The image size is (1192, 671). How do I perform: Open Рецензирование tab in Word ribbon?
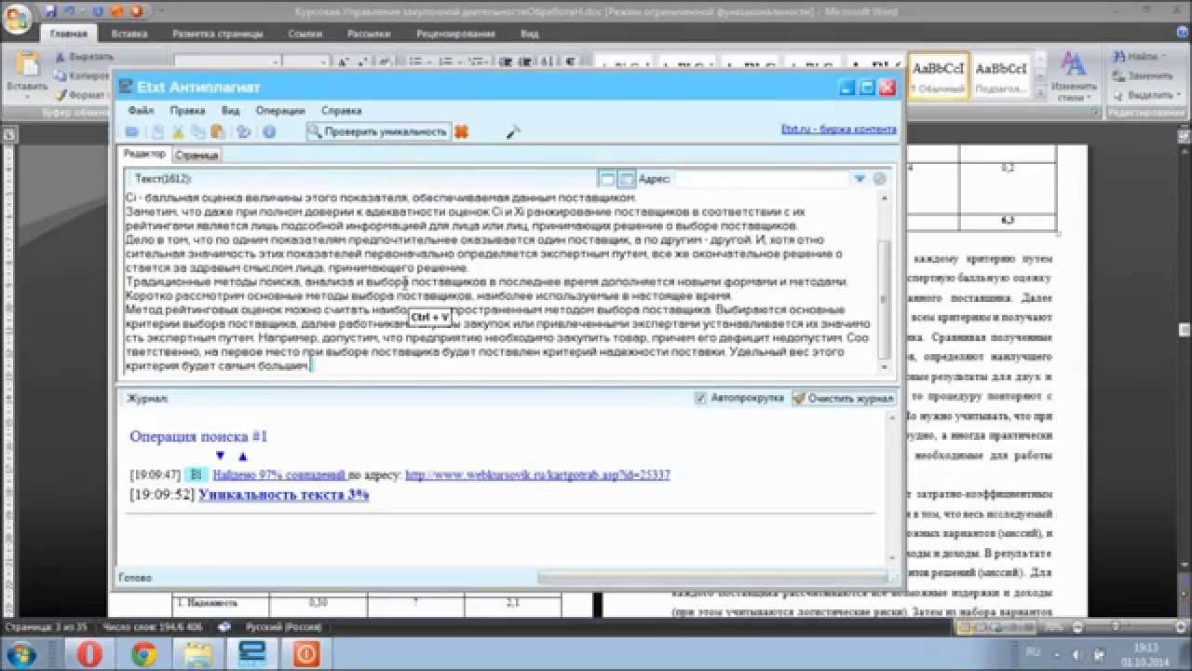pyautogui.click(x=456, y=34)
